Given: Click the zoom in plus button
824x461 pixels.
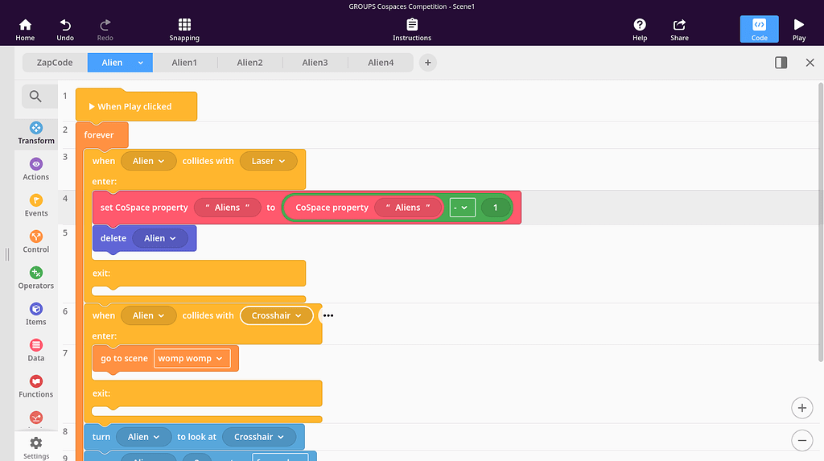Looking at the screenshot, I should tap(801, 408).
